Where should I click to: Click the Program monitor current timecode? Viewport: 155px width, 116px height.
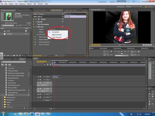[96, 45]
